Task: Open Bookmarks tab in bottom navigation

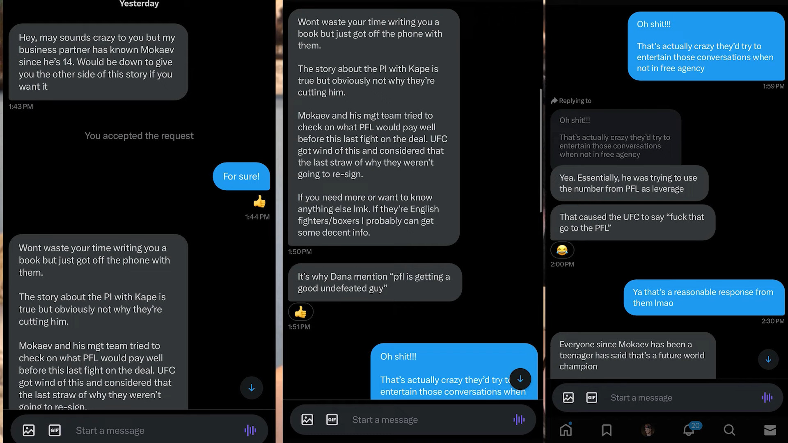Action: (607, 430)
